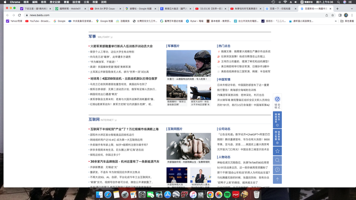Image resolution: width=356 pixels, height=200 pixels.
Task: Close the active Baidu news tab
Action: coord(330,8)
